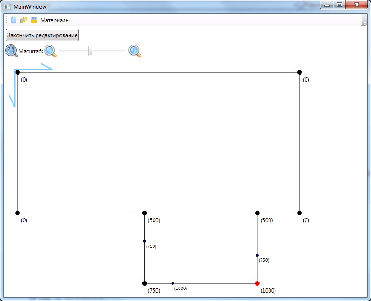371x301 pixels.
Task: Select the bottom-left vertex of the large rectangle
Action: (18, 213)
